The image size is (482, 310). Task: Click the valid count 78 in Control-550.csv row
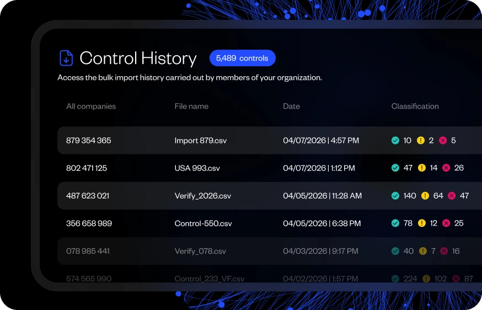coord(408,223)
